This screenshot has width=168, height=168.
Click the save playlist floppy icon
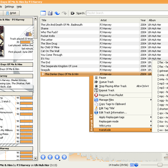(x=50, y=13)
